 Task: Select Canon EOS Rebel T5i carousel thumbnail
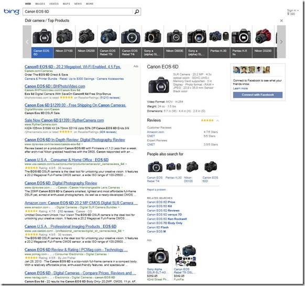click(x=108, y=41)
